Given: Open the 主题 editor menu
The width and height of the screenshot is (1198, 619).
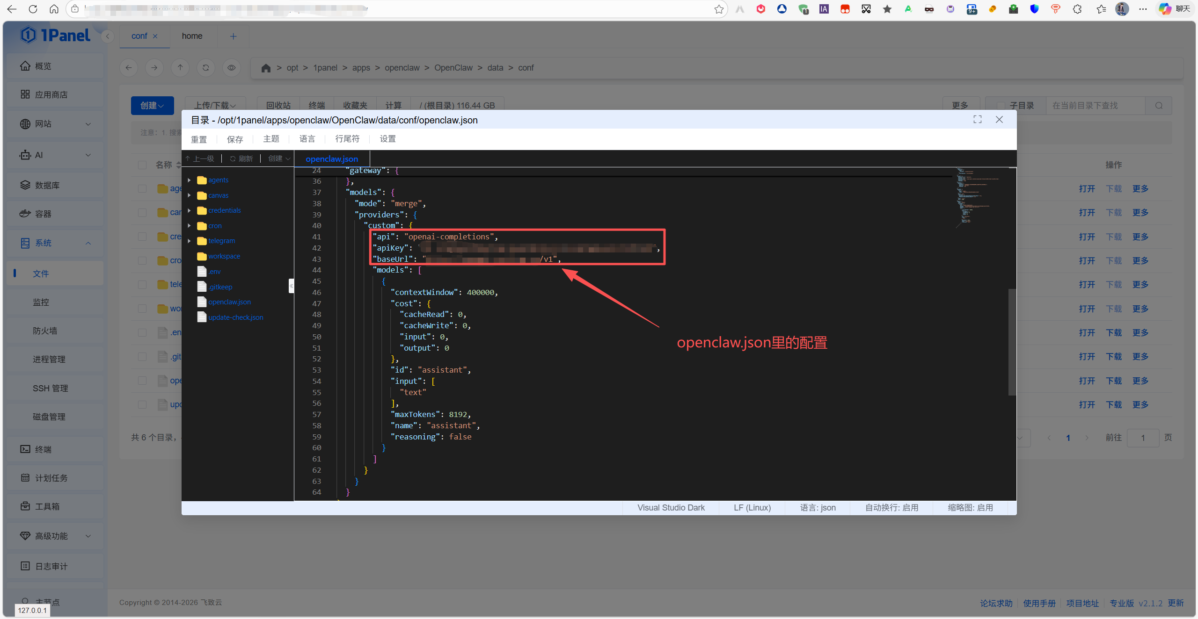Looking at the screenshot, I should pos(271,139).
